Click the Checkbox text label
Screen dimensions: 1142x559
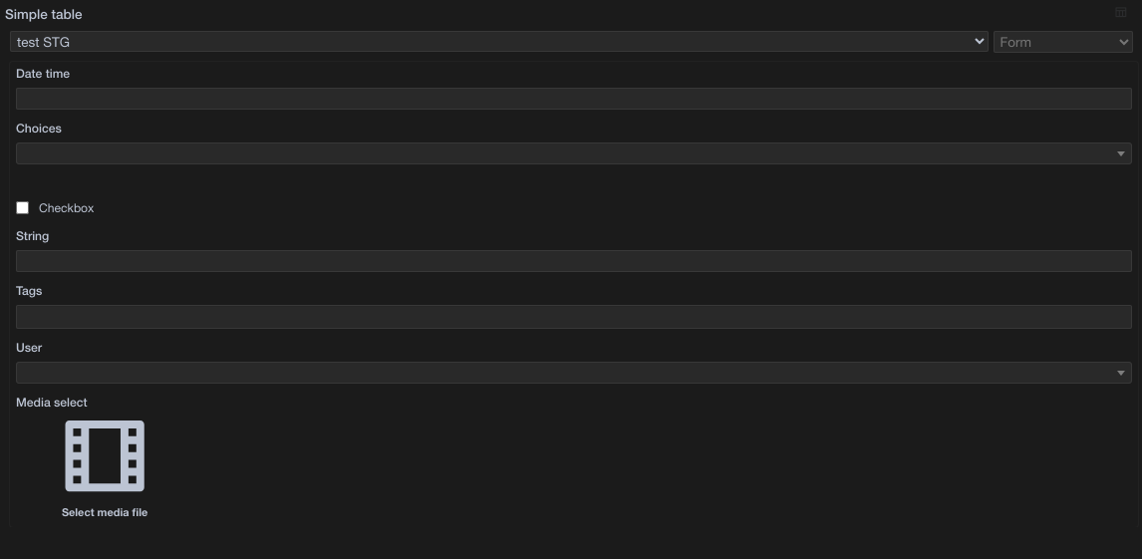67,208
